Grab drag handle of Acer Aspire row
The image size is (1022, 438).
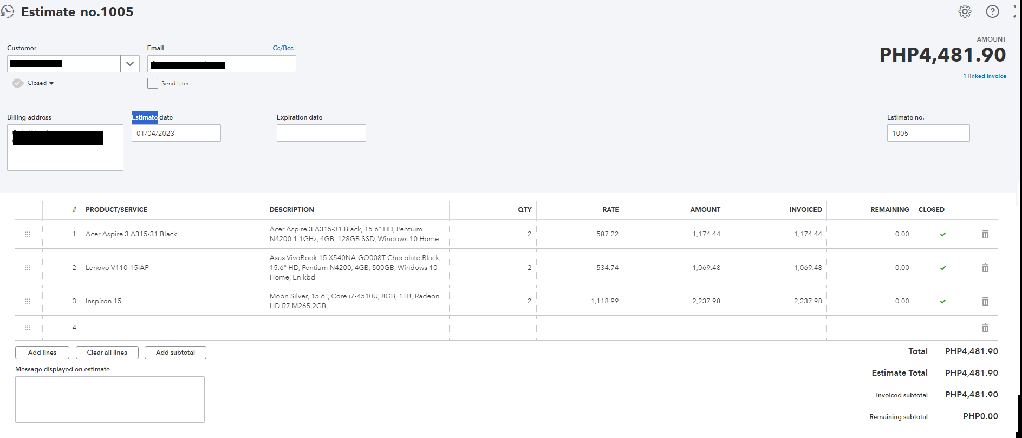click(28, 234)
